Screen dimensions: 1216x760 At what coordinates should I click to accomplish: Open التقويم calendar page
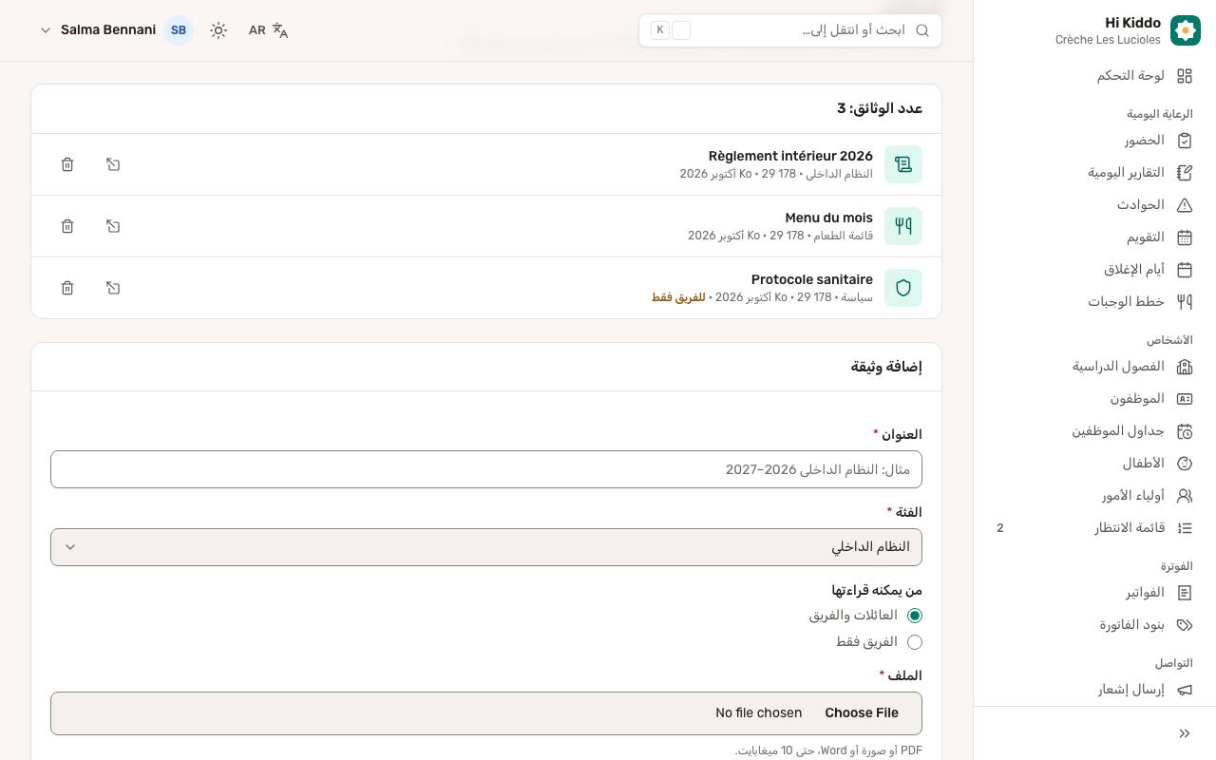click(1094, 237)
